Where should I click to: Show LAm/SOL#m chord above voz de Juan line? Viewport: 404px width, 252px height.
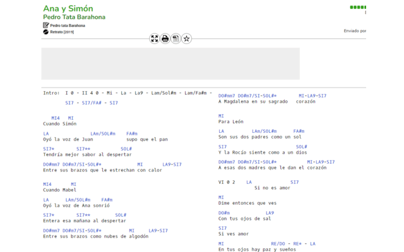pos(103,134)
